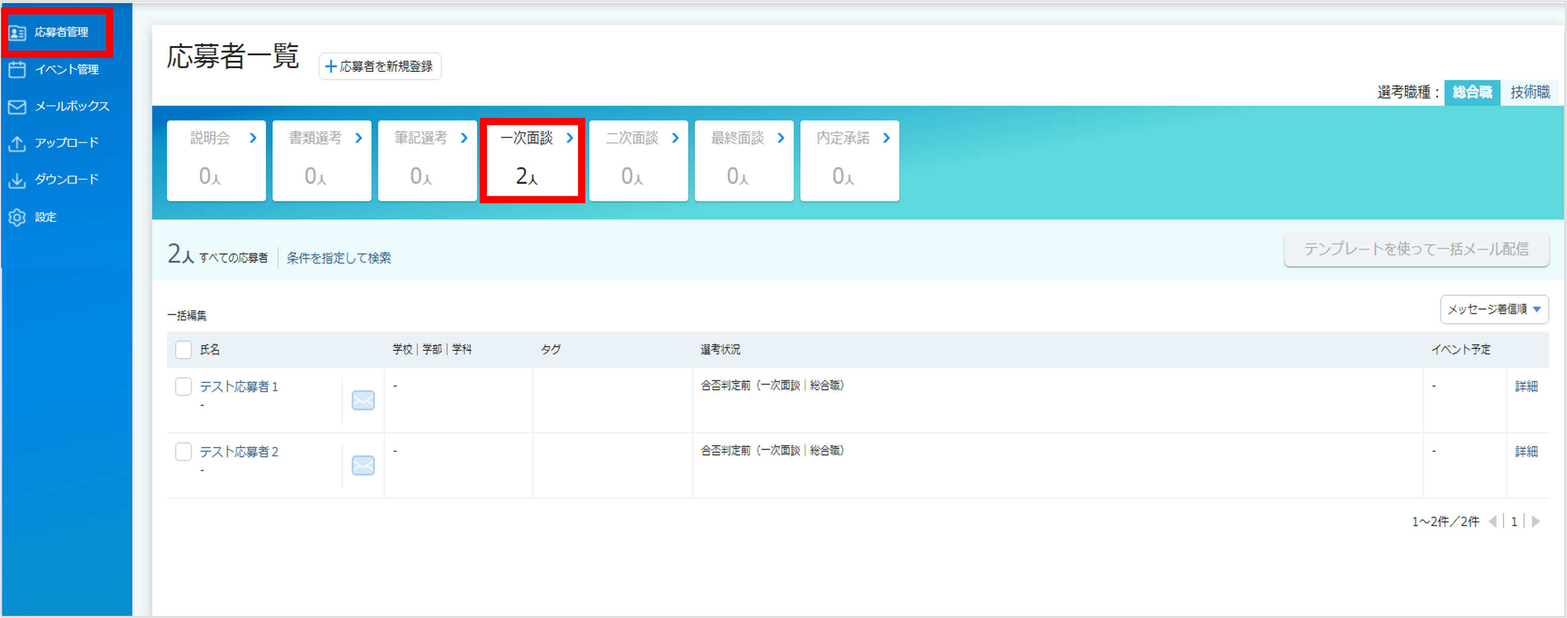Open 設定 menu item
Screen dimensions: 1567x618
click(x=46, y=218)
